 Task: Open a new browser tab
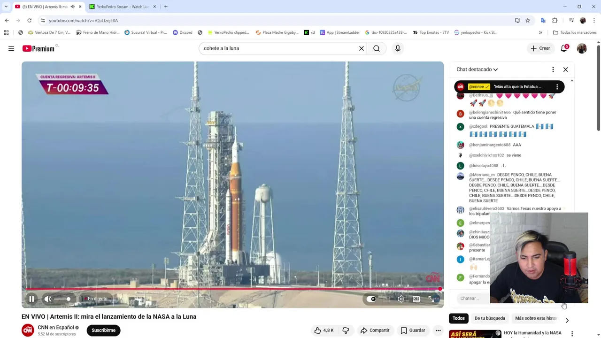[166, 7]
